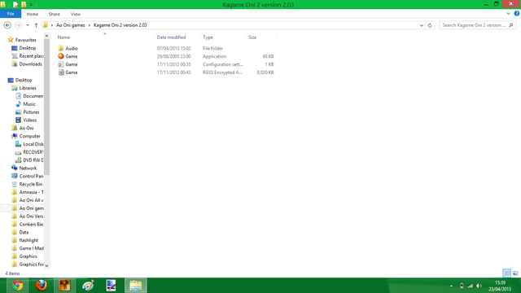Select the Game RGSS Encrypted Archive icon

(x=61, y=72)
